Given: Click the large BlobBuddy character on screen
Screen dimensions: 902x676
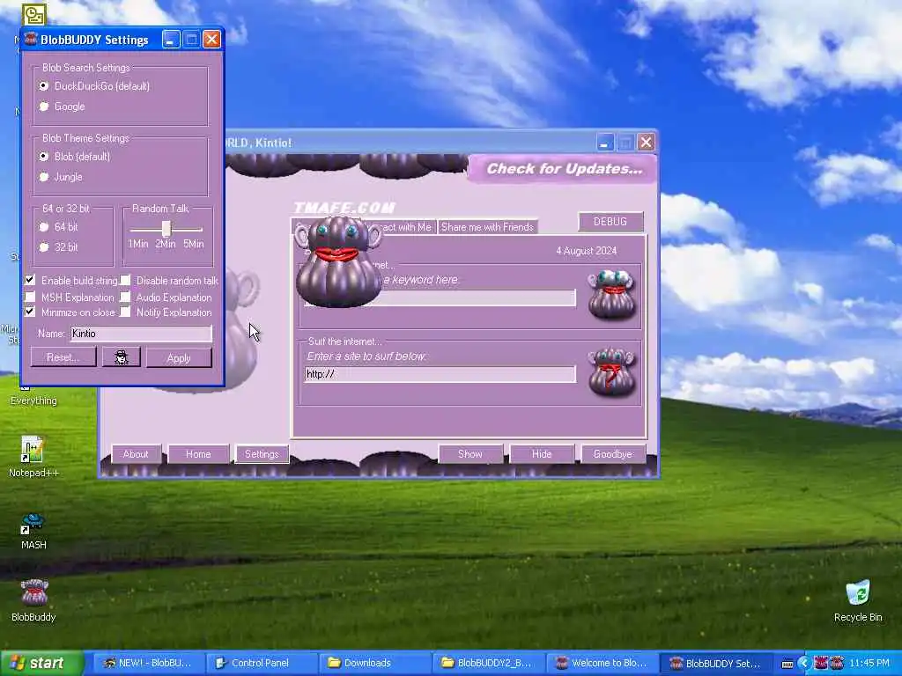Looking at the screenshot, I should click(337, 261).
